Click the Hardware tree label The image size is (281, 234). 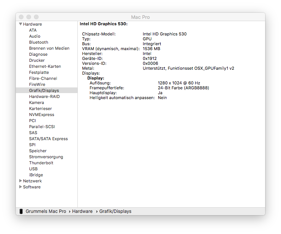click(32, 24)
